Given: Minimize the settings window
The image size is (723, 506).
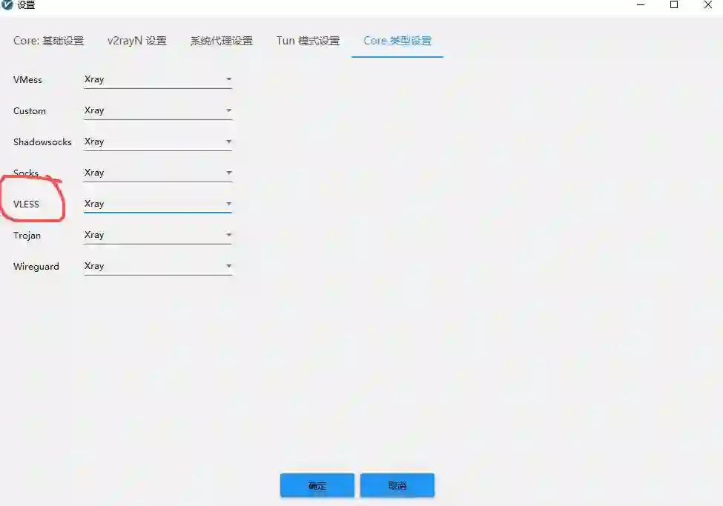Looking at the screenshot, I should 640,5.
